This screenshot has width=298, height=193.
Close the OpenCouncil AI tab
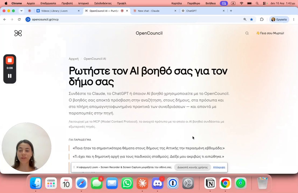[x=127, y=11]
